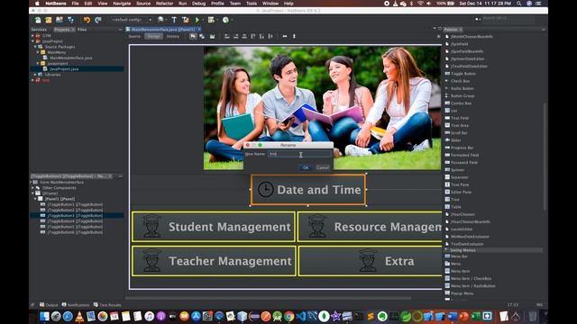Expand the Libraries node
Image resolution: width=577 pixels, height=324 pixels.
[x=36, y=74]
